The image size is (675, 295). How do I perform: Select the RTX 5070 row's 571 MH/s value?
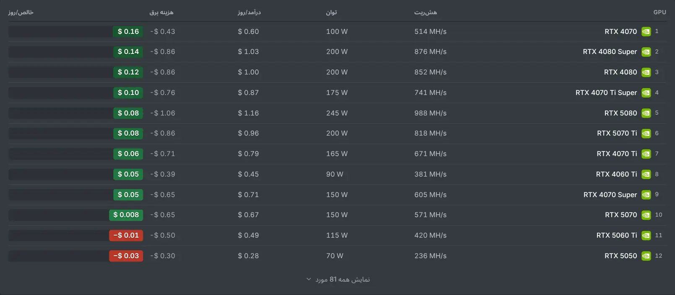(x=431, y=215)
